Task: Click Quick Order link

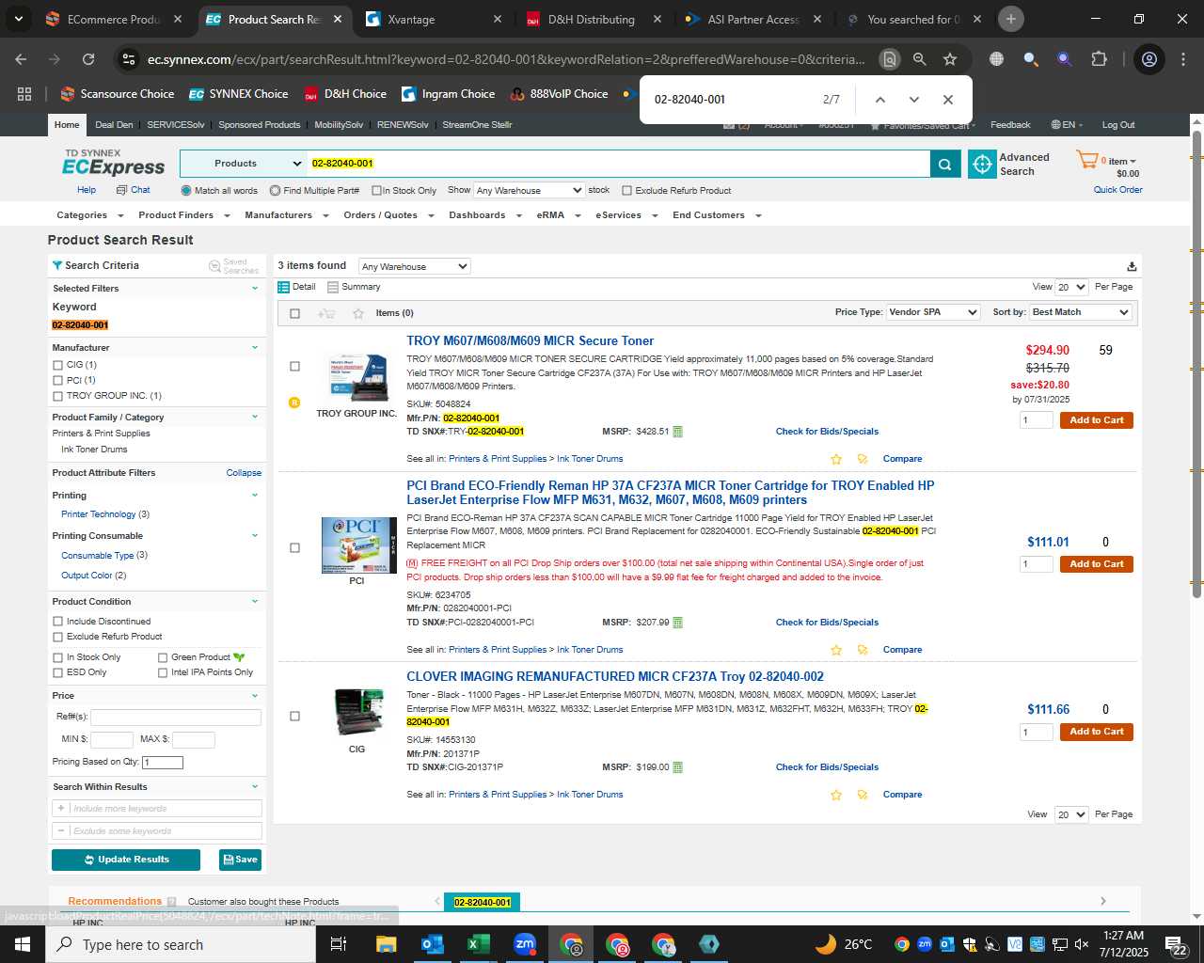Action: pyautogui.click(x=1117, y=190)
